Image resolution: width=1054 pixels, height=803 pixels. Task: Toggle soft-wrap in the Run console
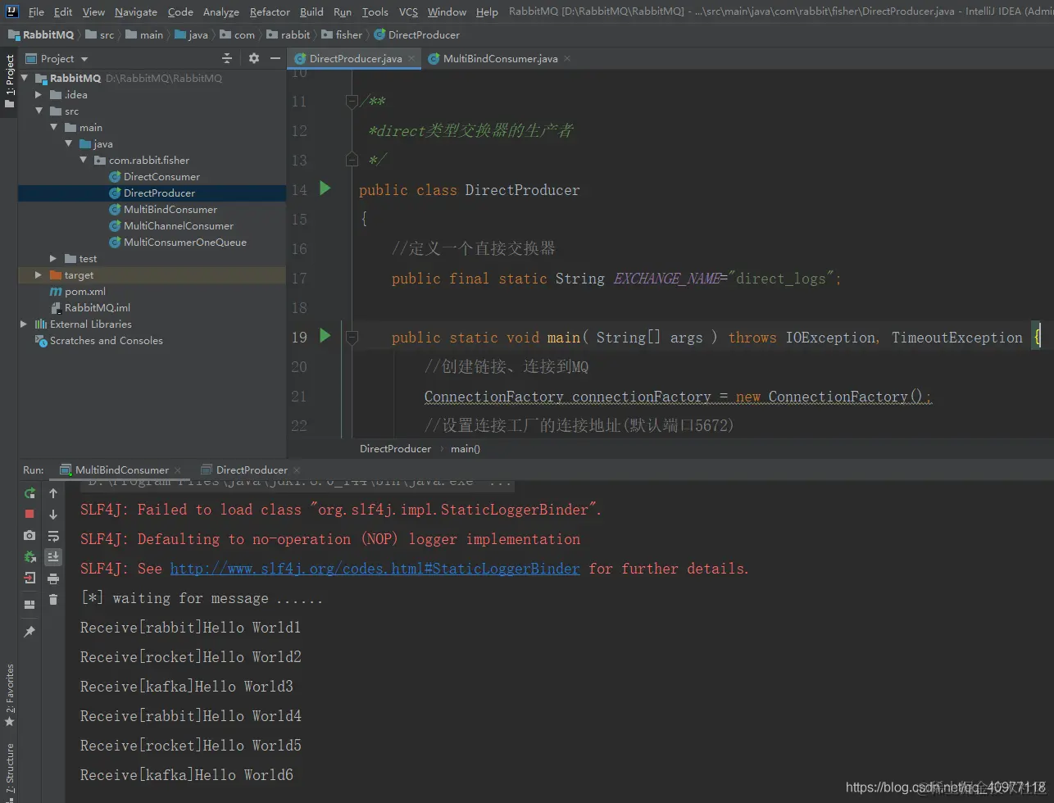click(x=53, y=536)
